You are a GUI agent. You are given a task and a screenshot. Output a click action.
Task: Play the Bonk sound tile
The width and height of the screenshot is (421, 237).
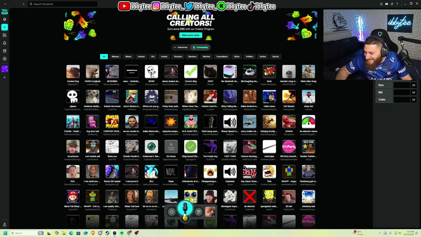tap(269, 72)
